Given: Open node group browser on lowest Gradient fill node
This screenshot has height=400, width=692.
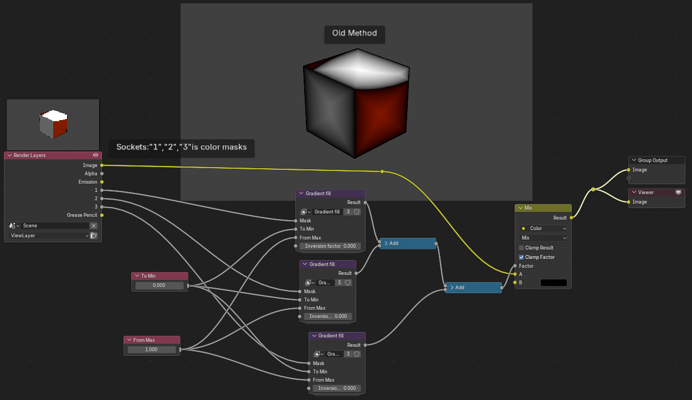Looking at the screenshot, I should 318,354.
